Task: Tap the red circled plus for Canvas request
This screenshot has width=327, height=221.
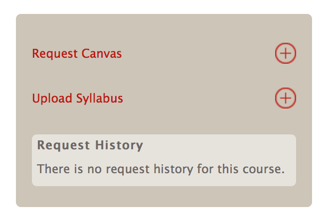Action: 285,53
